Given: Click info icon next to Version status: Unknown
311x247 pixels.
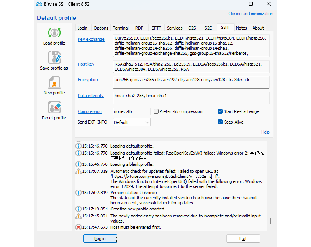Looking at the screenshot, I should click(x=79, y=193).
